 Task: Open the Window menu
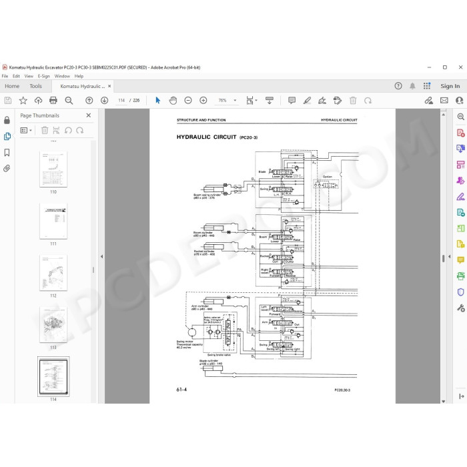pyautogui.click(x=62, y=76)
